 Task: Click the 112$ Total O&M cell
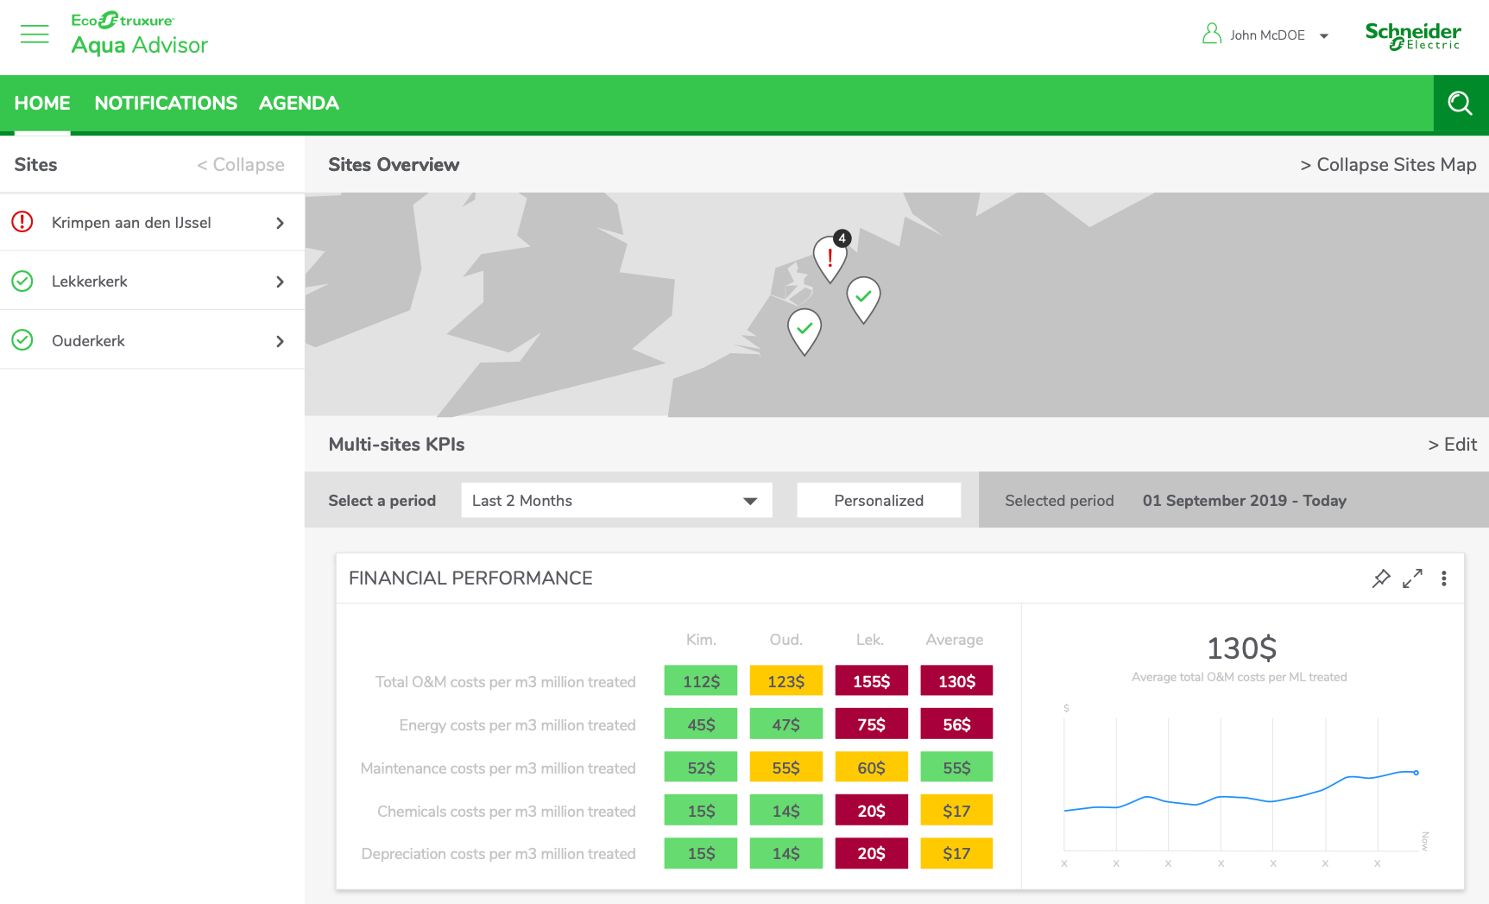[701, 680]
